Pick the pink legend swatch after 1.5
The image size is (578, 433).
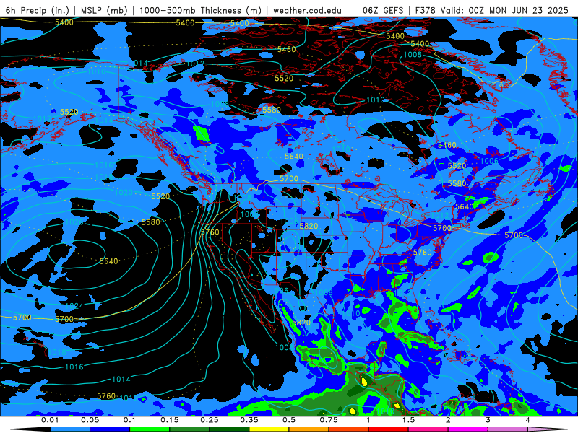[428, 429]
